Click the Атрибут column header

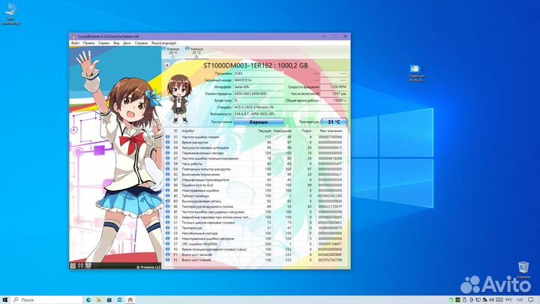click(x=188, y=131)
